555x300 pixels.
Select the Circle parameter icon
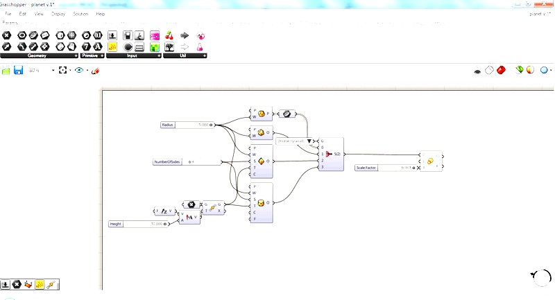click(x=22, y=35)
